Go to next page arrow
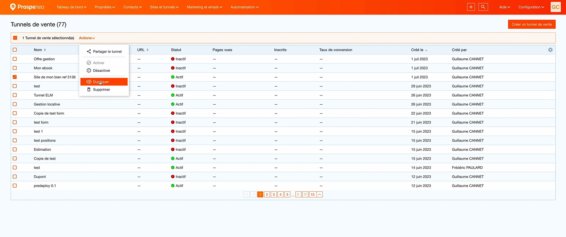This screenshot has width=566, height=237. click(298, 195)
